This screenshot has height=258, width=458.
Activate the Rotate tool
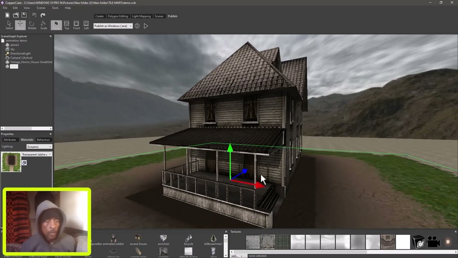point(32,25)
